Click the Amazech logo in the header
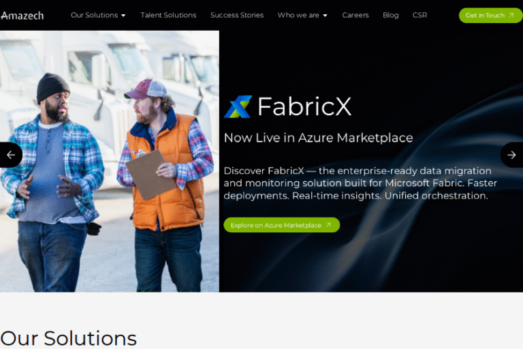 point(22,15)
